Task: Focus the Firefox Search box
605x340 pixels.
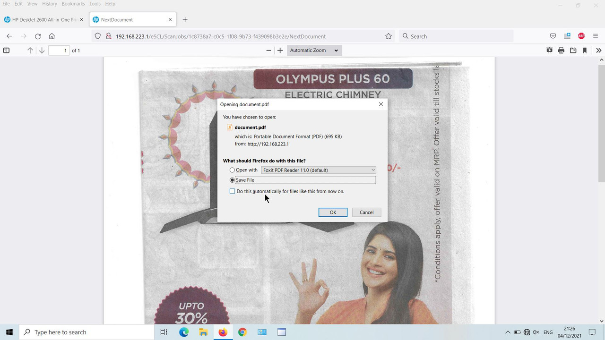Action: (456, 36)
